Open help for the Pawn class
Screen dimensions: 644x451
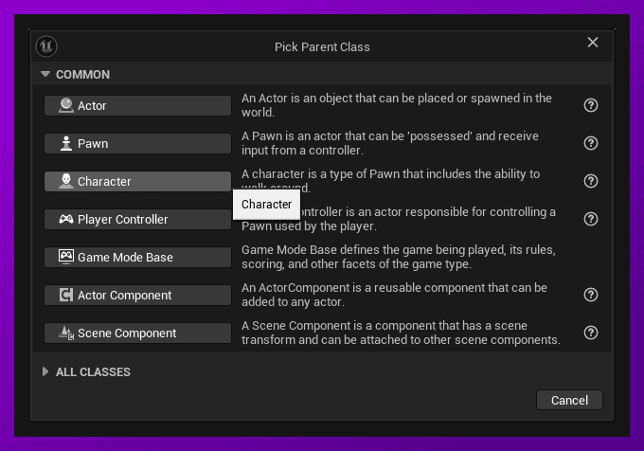pos(591,143)
